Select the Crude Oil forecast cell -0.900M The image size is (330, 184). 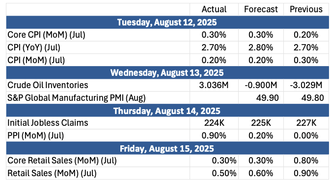(261, 85)
